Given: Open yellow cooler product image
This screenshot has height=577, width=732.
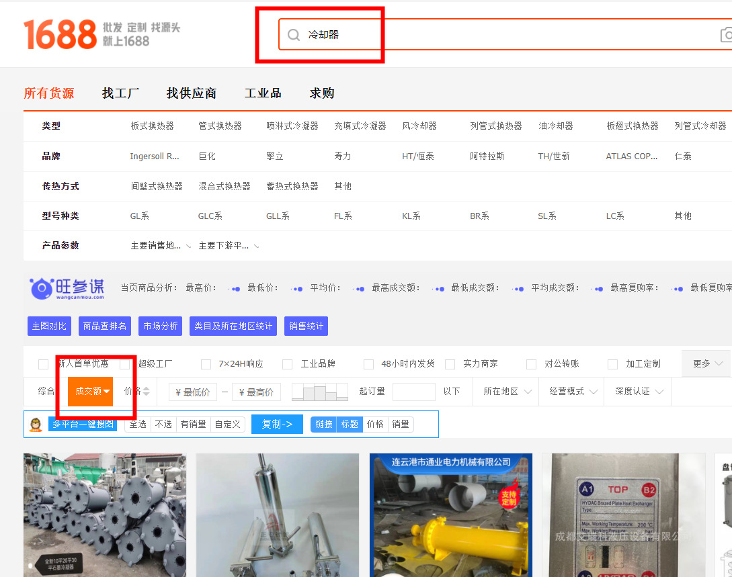Looking at the screenshot, I should click(x=451, y=515).
